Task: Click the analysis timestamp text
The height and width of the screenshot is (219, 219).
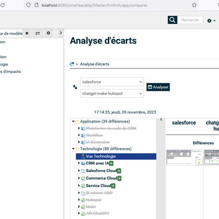Action: point(125,112)
